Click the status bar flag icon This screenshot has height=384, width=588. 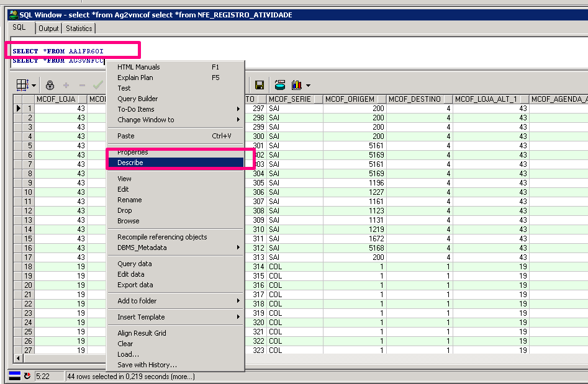point(15,376)
